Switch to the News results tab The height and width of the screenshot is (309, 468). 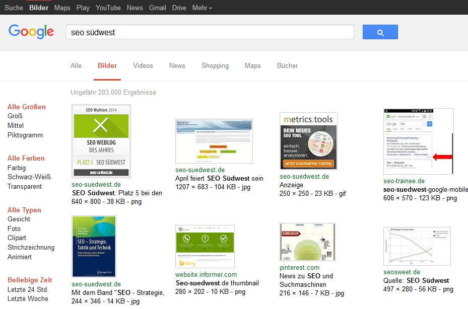click(x=177, y=65)
